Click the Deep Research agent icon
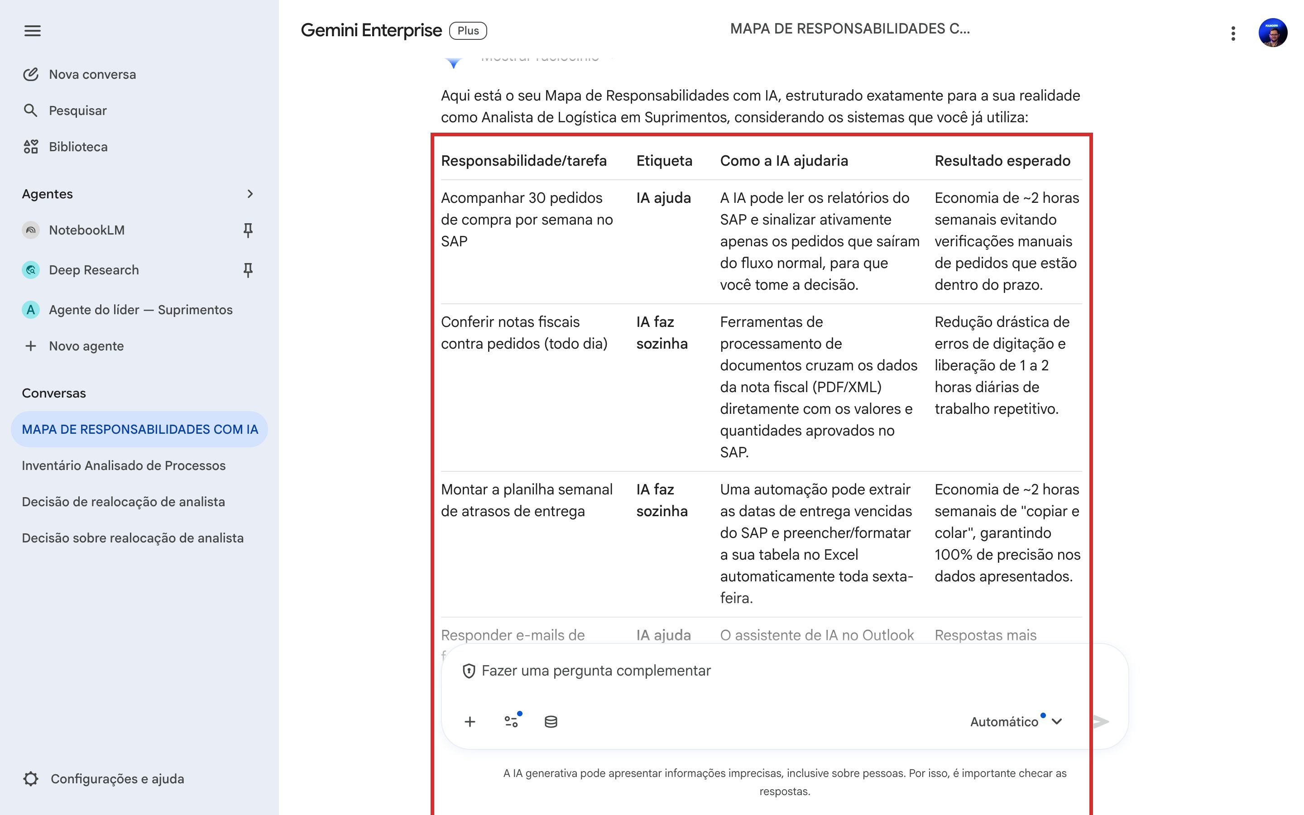Screen dimensions: 1304x815 tap(31, 269)
